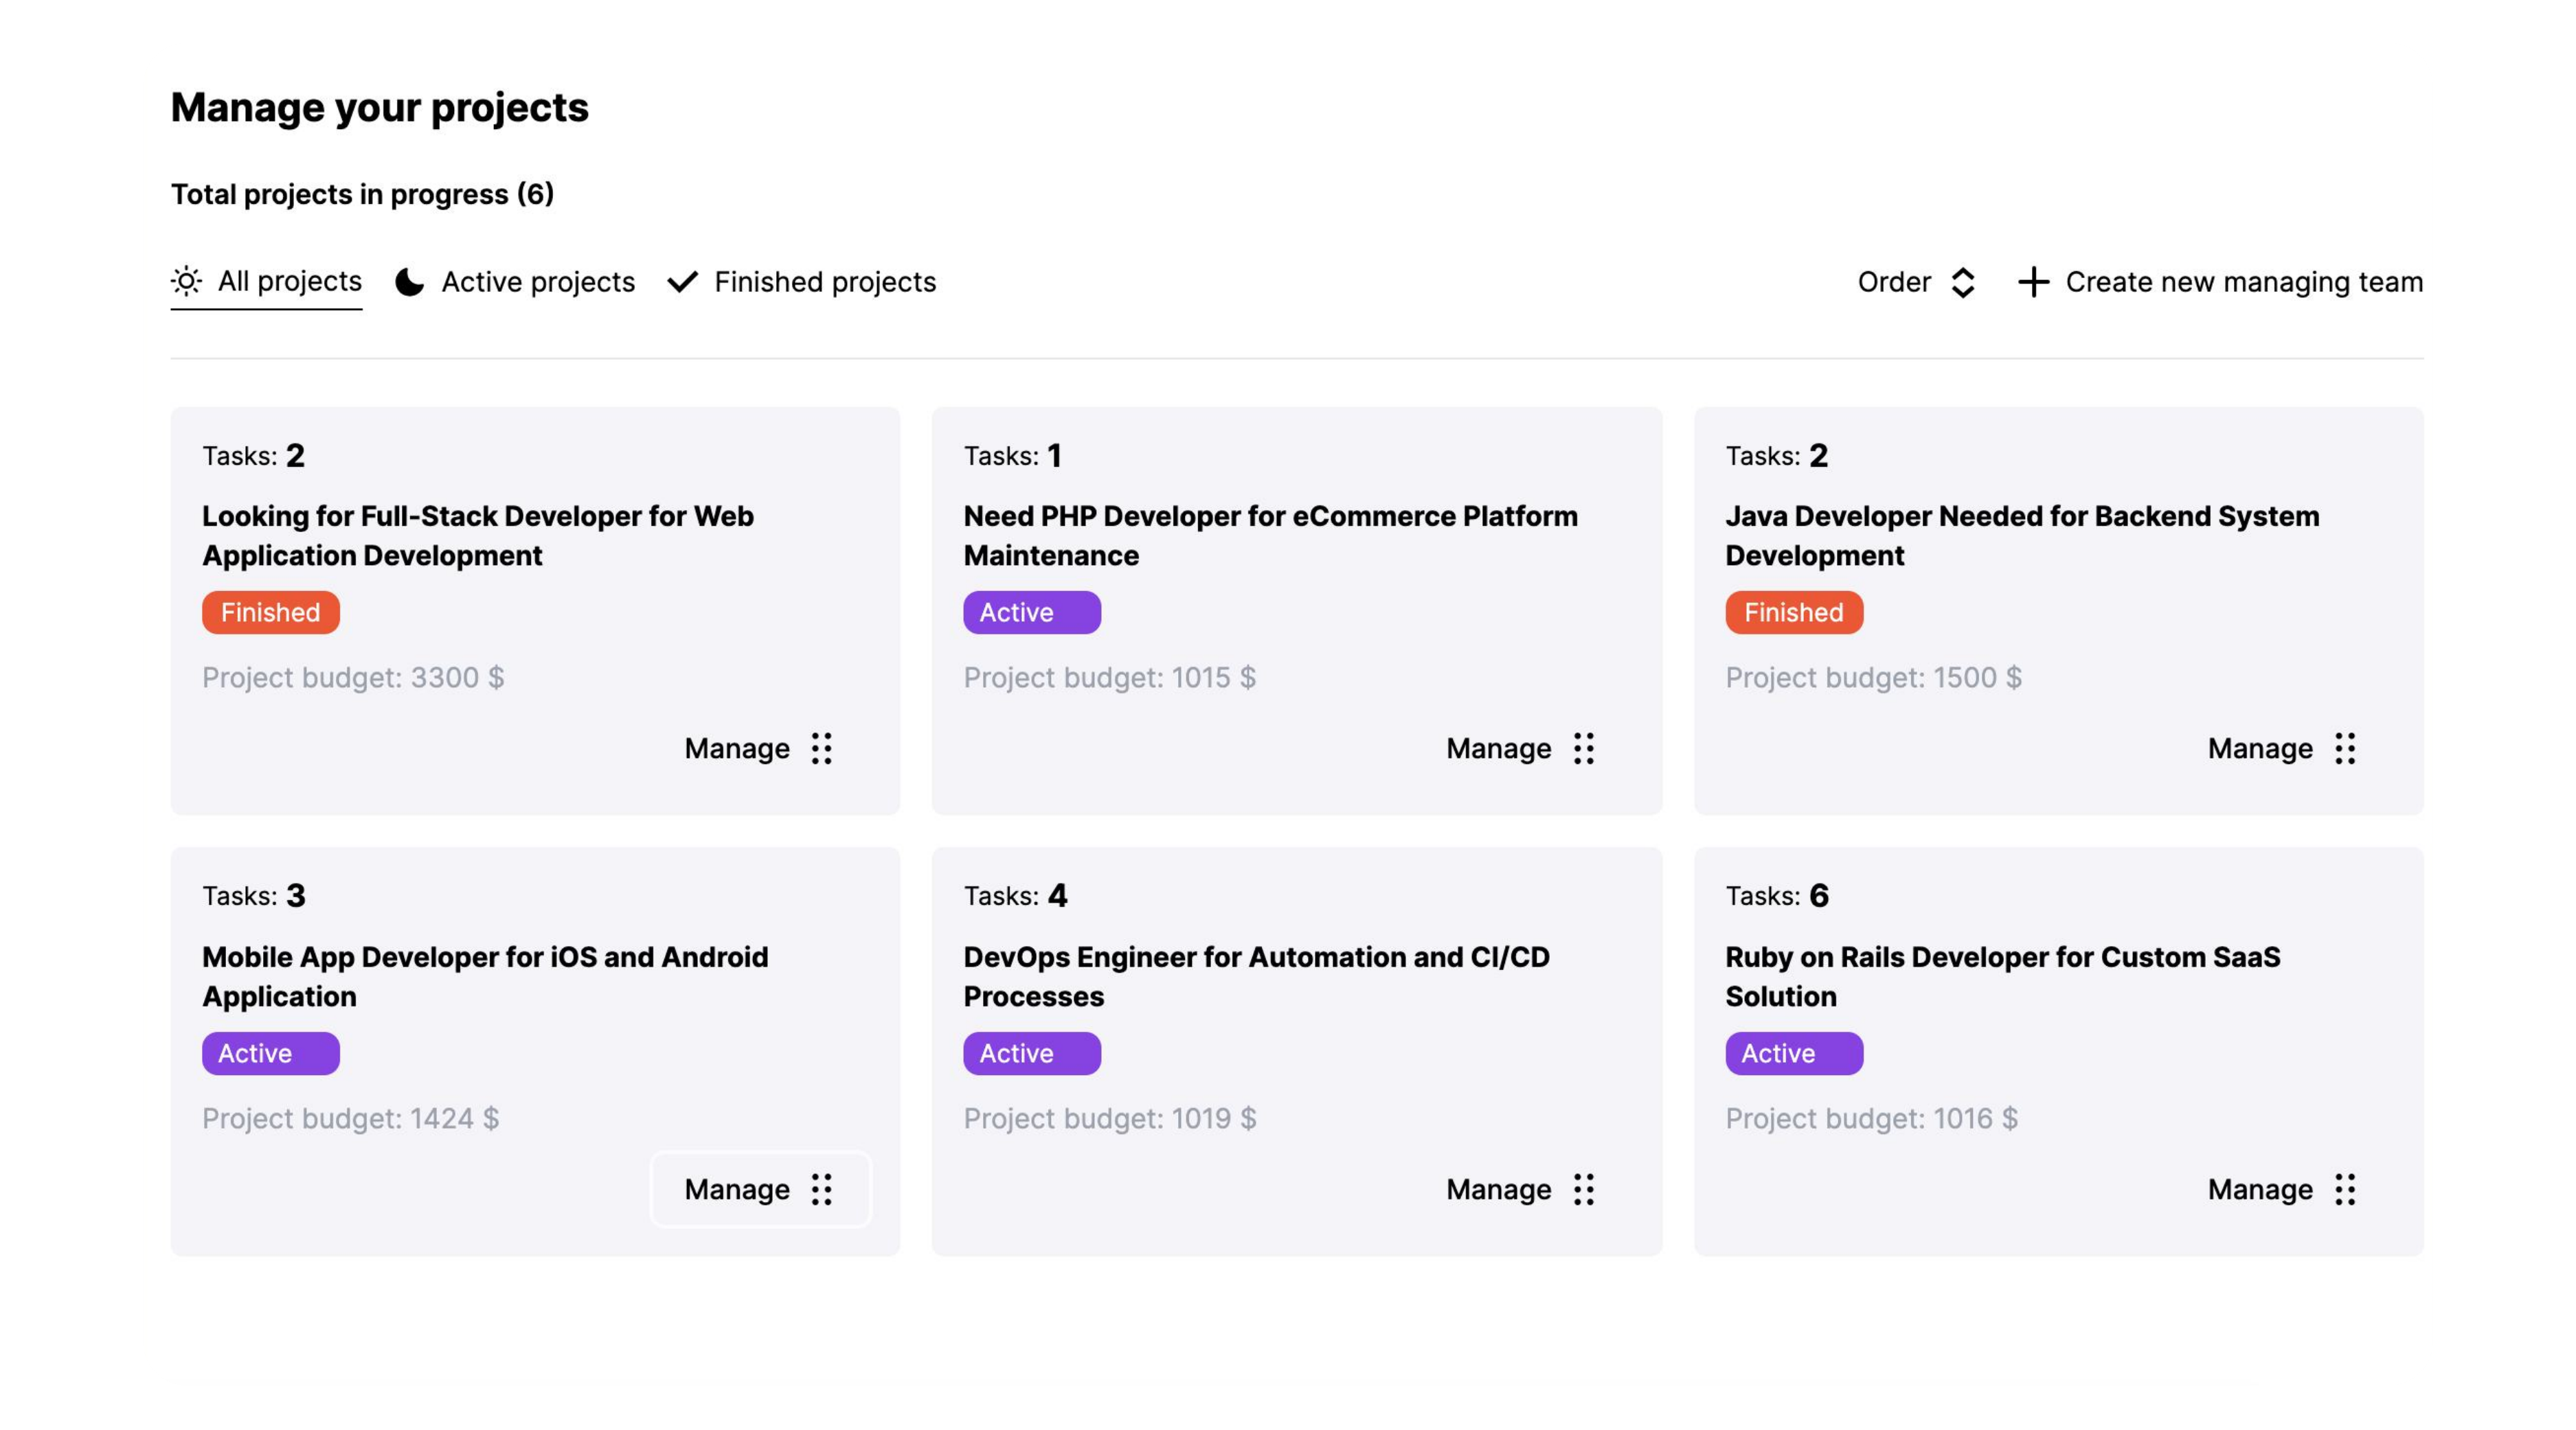Click 'Project budget: 1016 $' text
Image resolution: width=2576 pixels, height=1430 pixels.
1872,1118
